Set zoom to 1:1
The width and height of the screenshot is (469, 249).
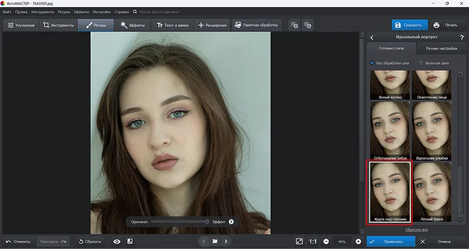312,241
